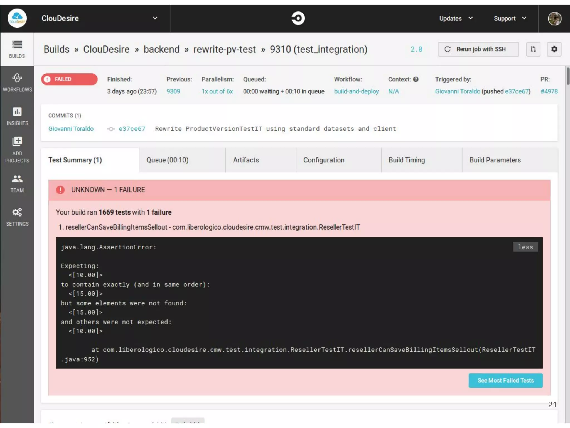Switch to the Artifacts tab

[x=246, y=160]
